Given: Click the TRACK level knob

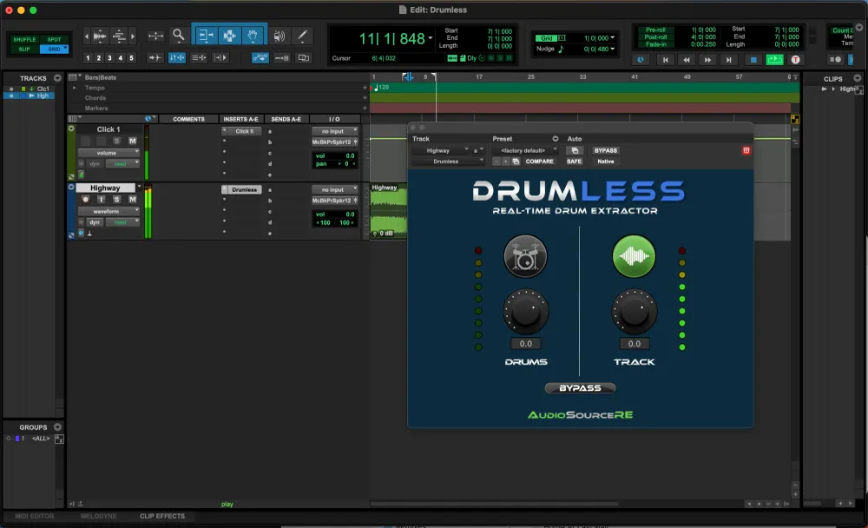Looking at the screenshot, I should point(634,312).
